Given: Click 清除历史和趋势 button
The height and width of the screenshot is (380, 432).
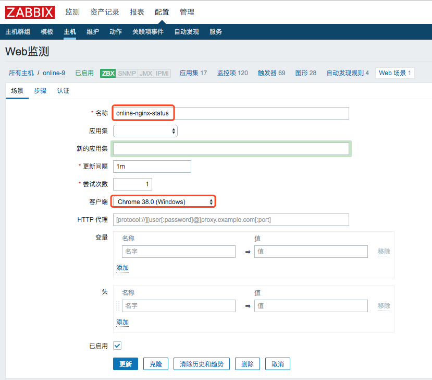Looking at the screenshot, I should 201,364.
